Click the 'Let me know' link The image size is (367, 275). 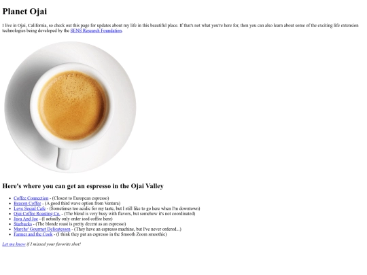coord(14,244)
